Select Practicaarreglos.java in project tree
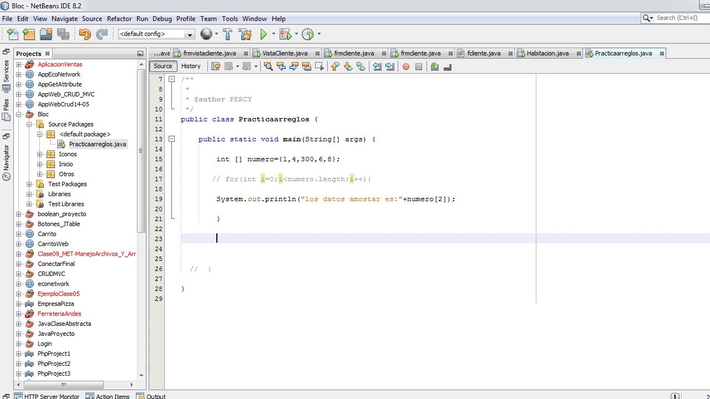710x399 pixels. [97, 144]
